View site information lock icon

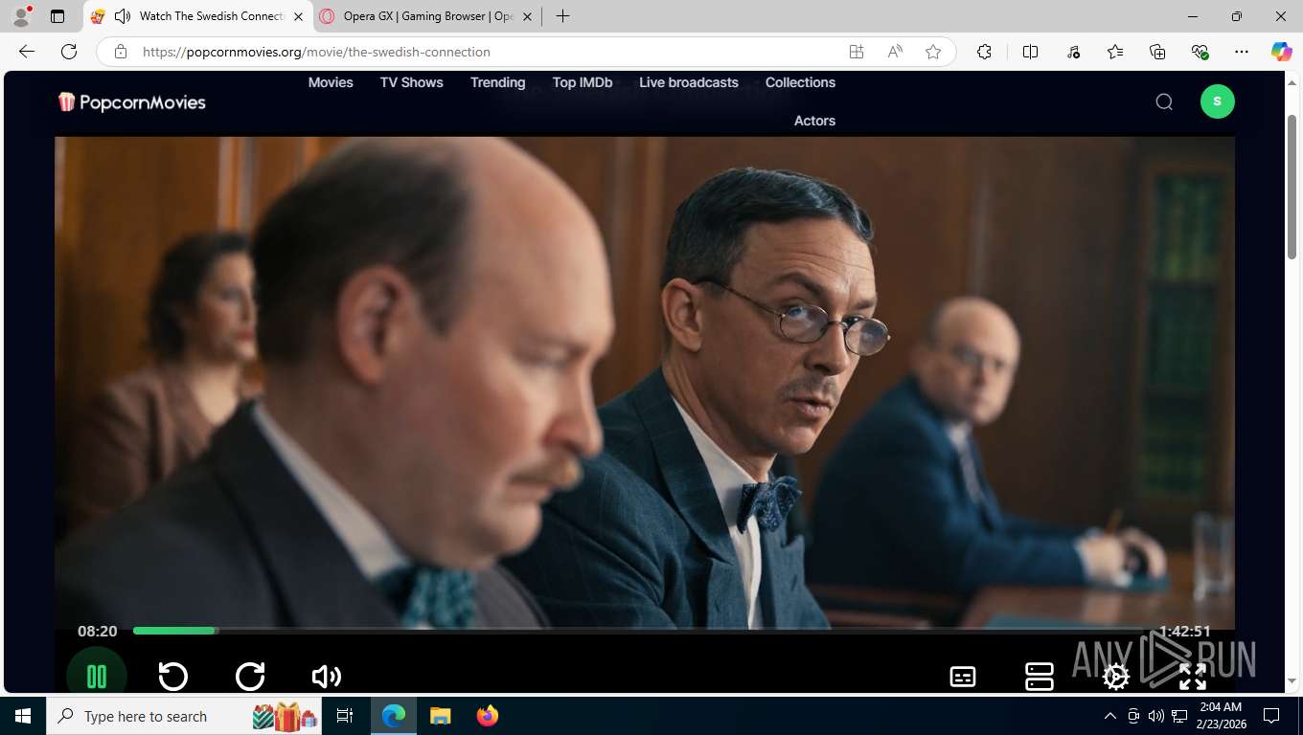click(x=120, y=52)
